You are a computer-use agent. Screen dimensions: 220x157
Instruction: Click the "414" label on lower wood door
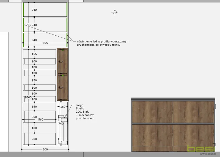click(61, 88)
